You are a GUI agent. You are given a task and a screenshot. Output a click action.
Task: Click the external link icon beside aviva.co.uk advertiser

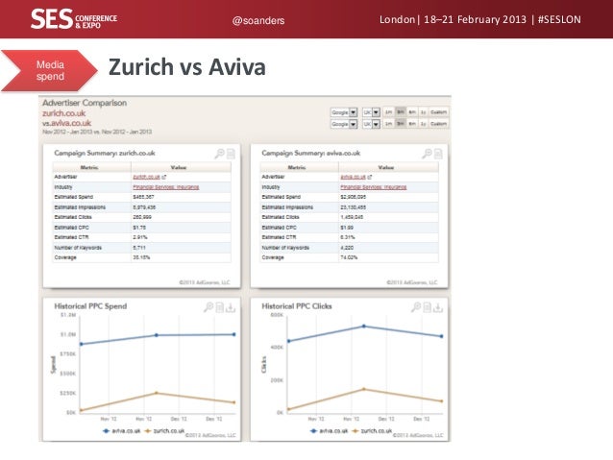pos(370,177)
